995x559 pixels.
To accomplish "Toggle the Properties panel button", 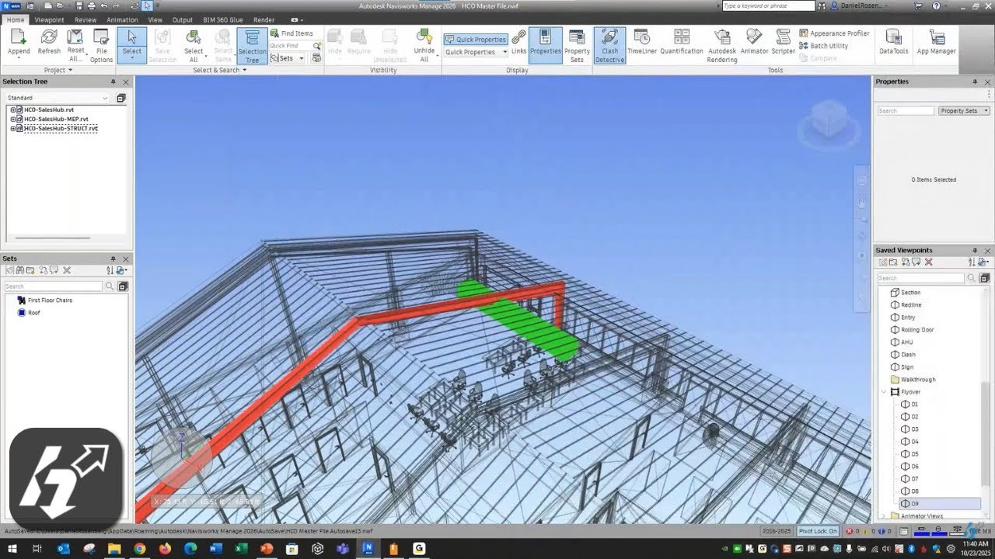I will point(545,45).
